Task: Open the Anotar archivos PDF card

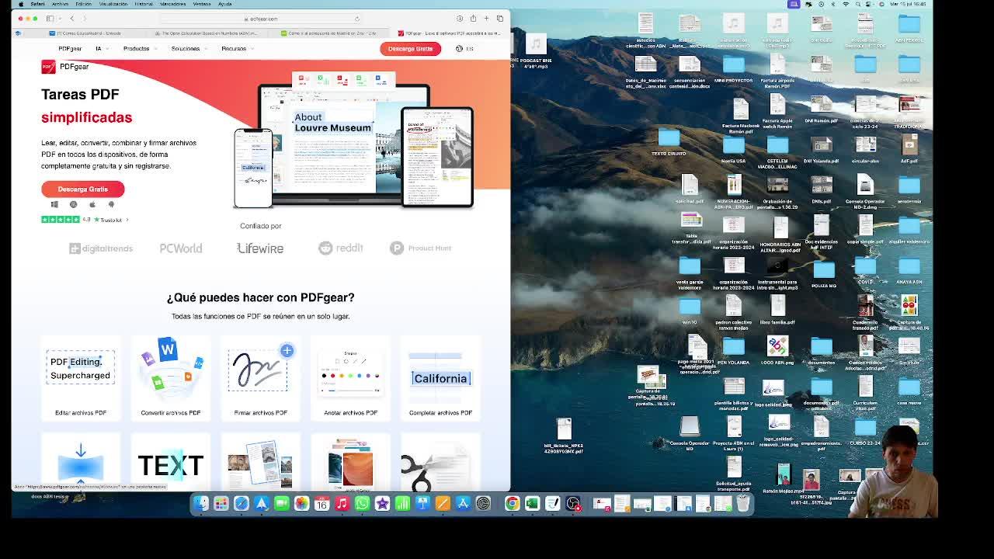Action: click(x=350, y=379)
